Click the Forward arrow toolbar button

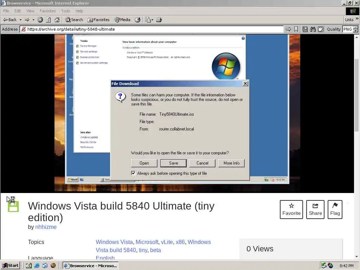click(27, 20)
